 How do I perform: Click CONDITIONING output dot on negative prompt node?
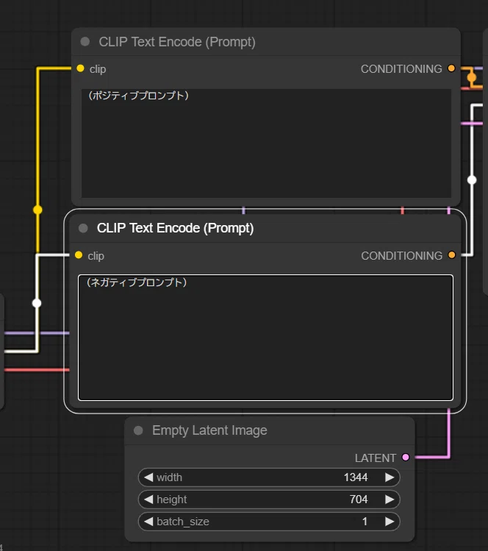click(x=452, y=255)
